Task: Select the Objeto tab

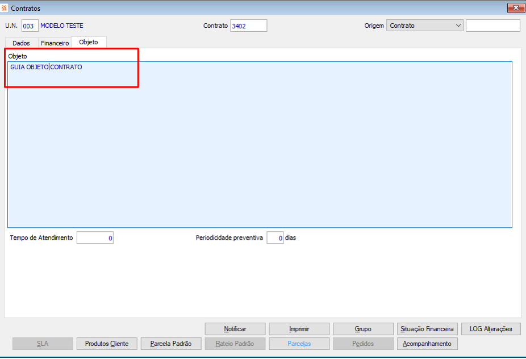Action: click(x=89, y=42)
